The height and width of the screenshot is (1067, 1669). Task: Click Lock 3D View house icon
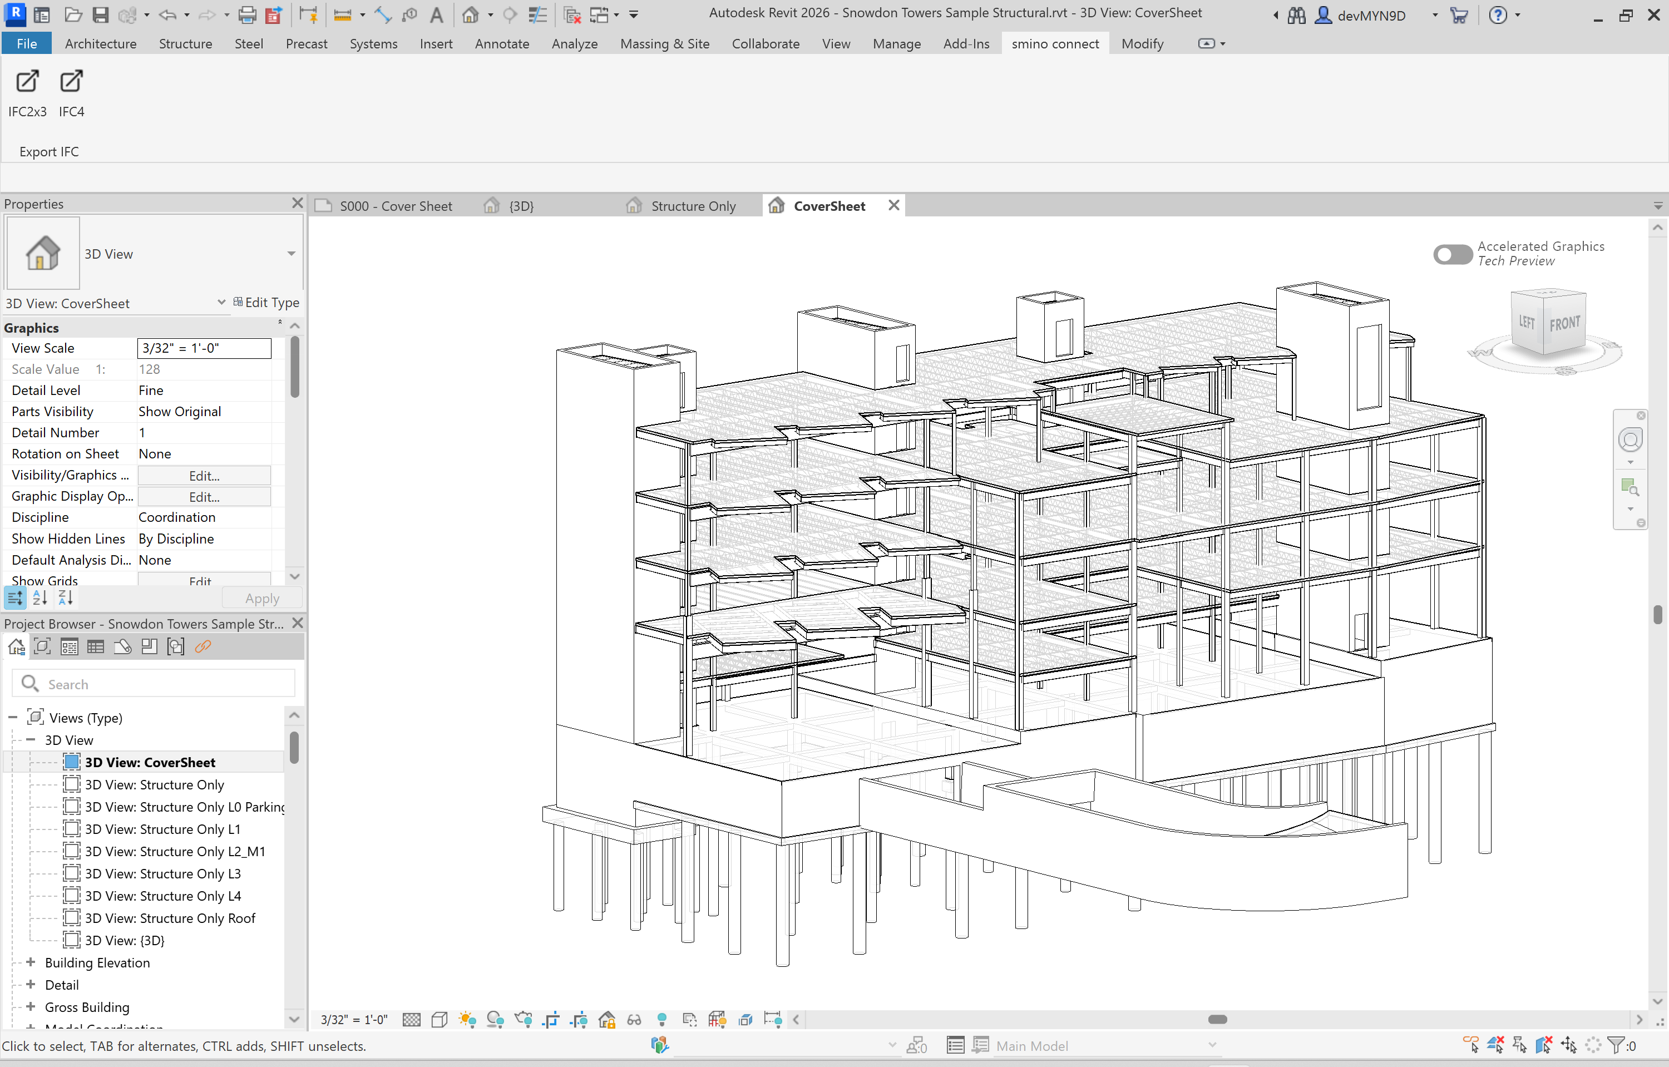point(606,1020)
